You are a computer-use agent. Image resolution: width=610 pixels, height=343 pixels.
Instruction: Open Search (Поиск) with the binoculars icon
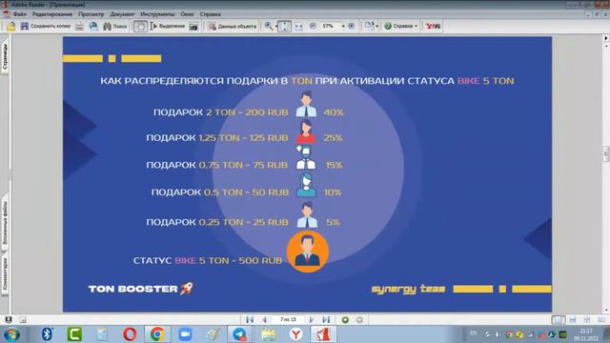point(115,26)
